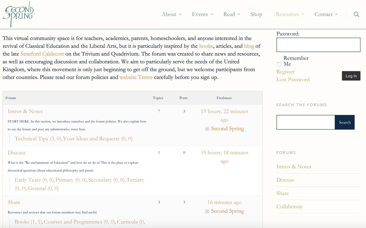Image resolution: width=366 pixels, height=228 pixels.
Task: Open the blog link in the intro
Action: (x=249, y=46)
